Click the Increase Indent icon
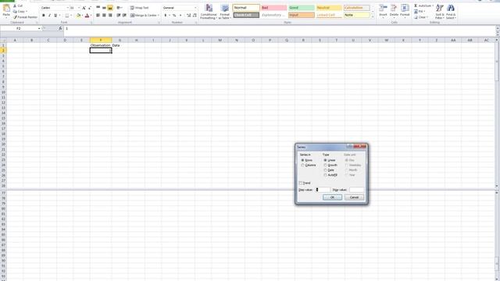This screenshot has width=500, height=281. click(x=124, y=16)
